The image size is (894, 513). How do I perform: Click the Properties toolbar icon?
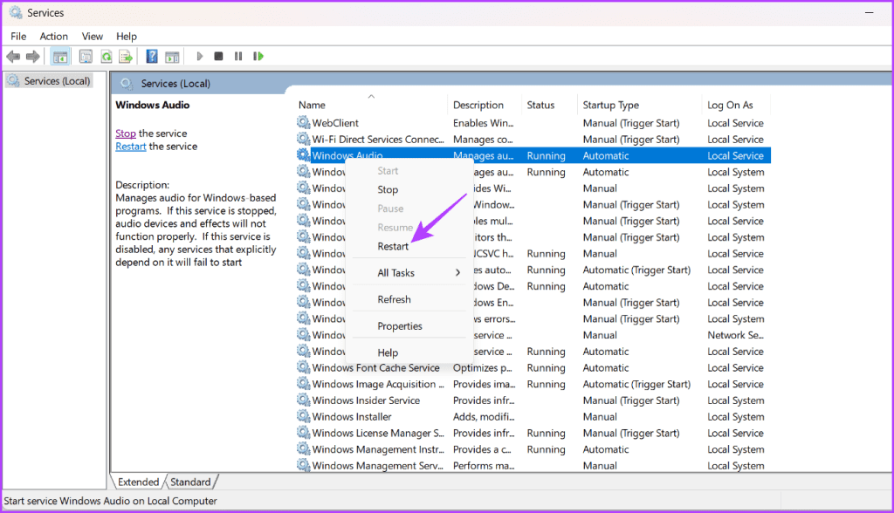[x=86, y=57]
